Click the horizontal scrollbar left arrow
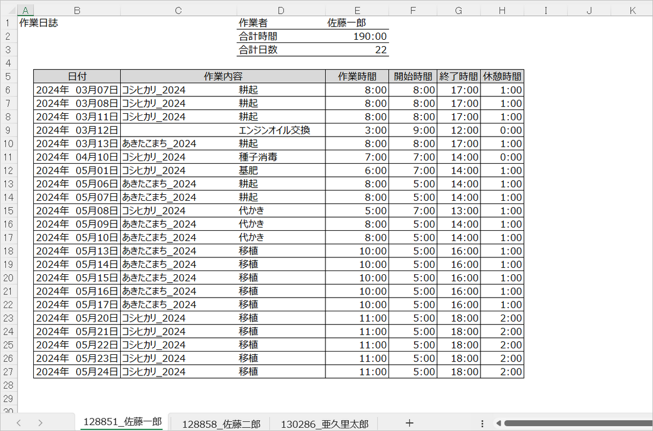The image size is (653, 431). [x=497, y=423]
